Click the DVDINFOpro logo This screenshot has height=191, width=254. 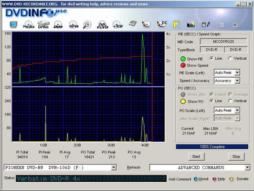36,13
